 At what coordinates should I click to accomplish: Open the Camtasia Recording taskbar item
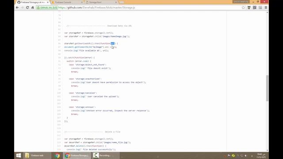click(x=106, y=155)
